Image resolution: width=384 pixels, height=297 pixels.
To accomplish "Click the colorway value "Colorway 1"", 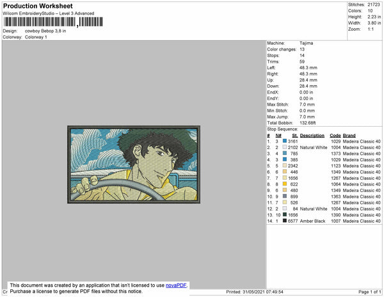I will [x=36, y=37].
